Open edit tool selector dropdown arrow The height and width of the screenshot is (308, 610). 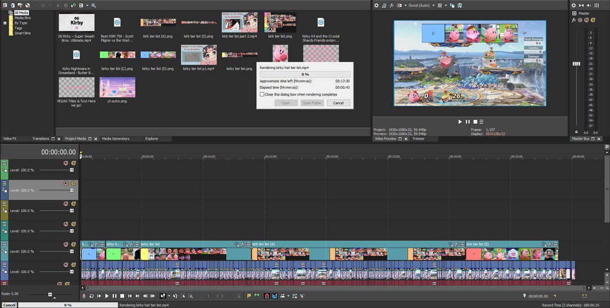pyautogui.click(x=169, y=296)
